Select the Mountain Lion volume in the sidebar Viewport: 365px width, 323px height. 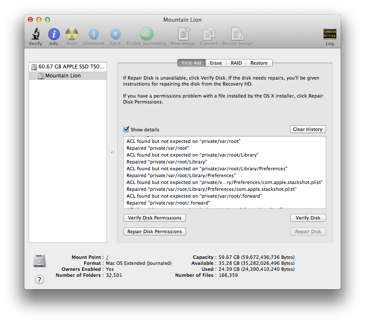(68, 76)
